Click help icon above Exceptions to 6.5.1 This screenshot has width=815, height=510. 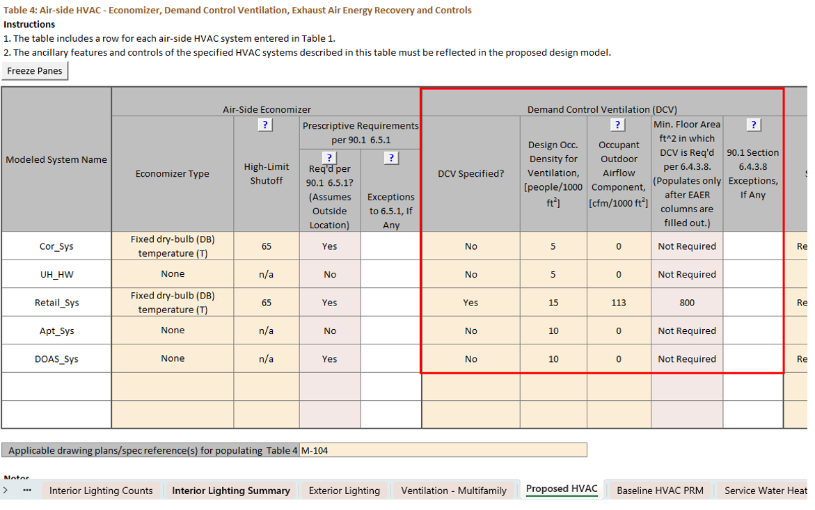coord(391,158)
